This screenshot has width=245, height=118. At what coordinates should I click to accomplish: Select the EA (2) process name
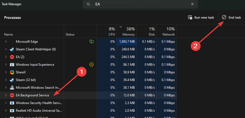tap(20, 57)
